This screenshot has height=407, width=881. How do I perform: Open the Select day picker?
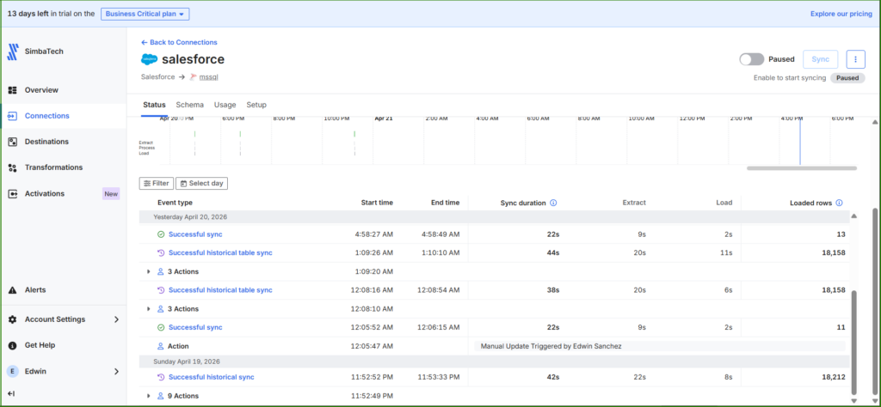[x=201, y=183]
